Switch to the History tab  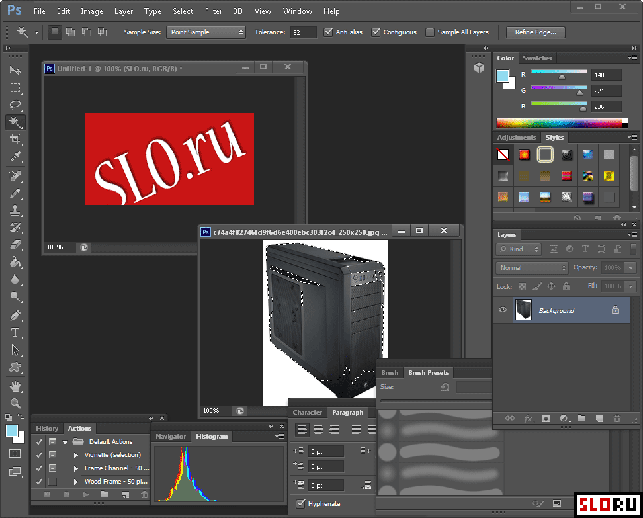click(x=47, y=429)
